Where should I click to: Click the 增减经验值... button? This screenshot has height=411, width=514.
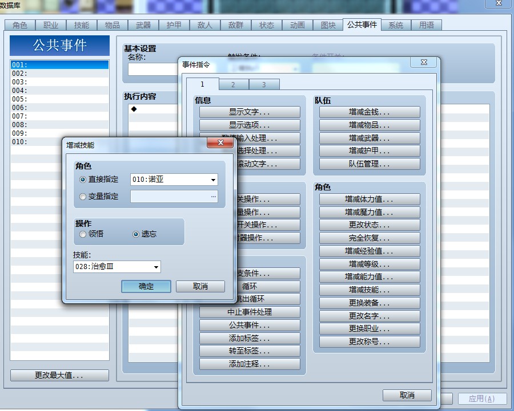point(370,251)
